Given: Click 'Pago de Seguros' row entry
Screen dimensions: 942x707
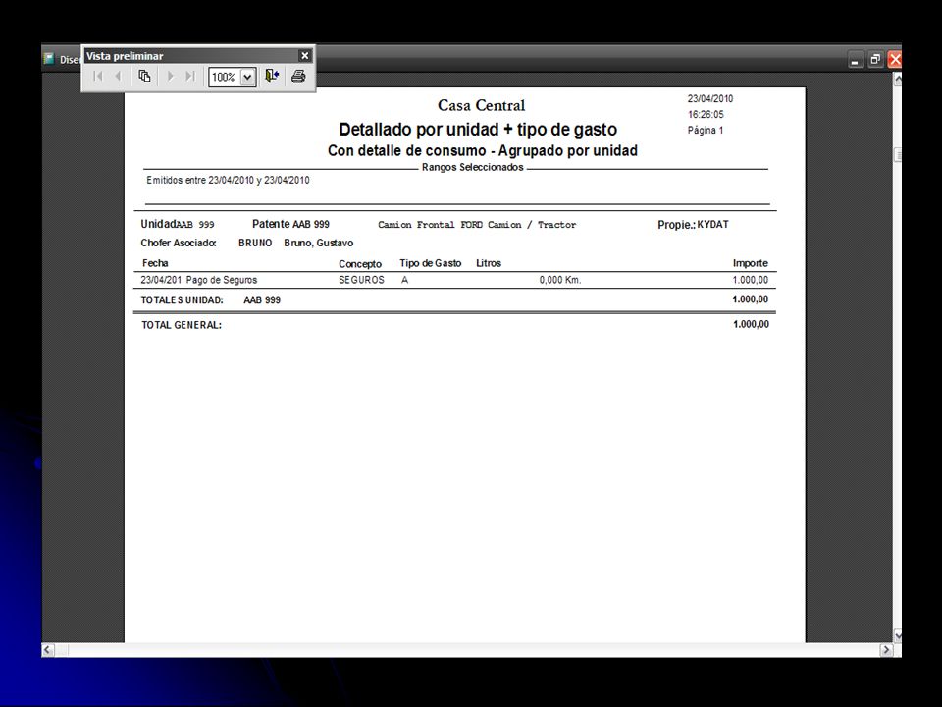Looking at the screenshot, I should coord(222,280).
